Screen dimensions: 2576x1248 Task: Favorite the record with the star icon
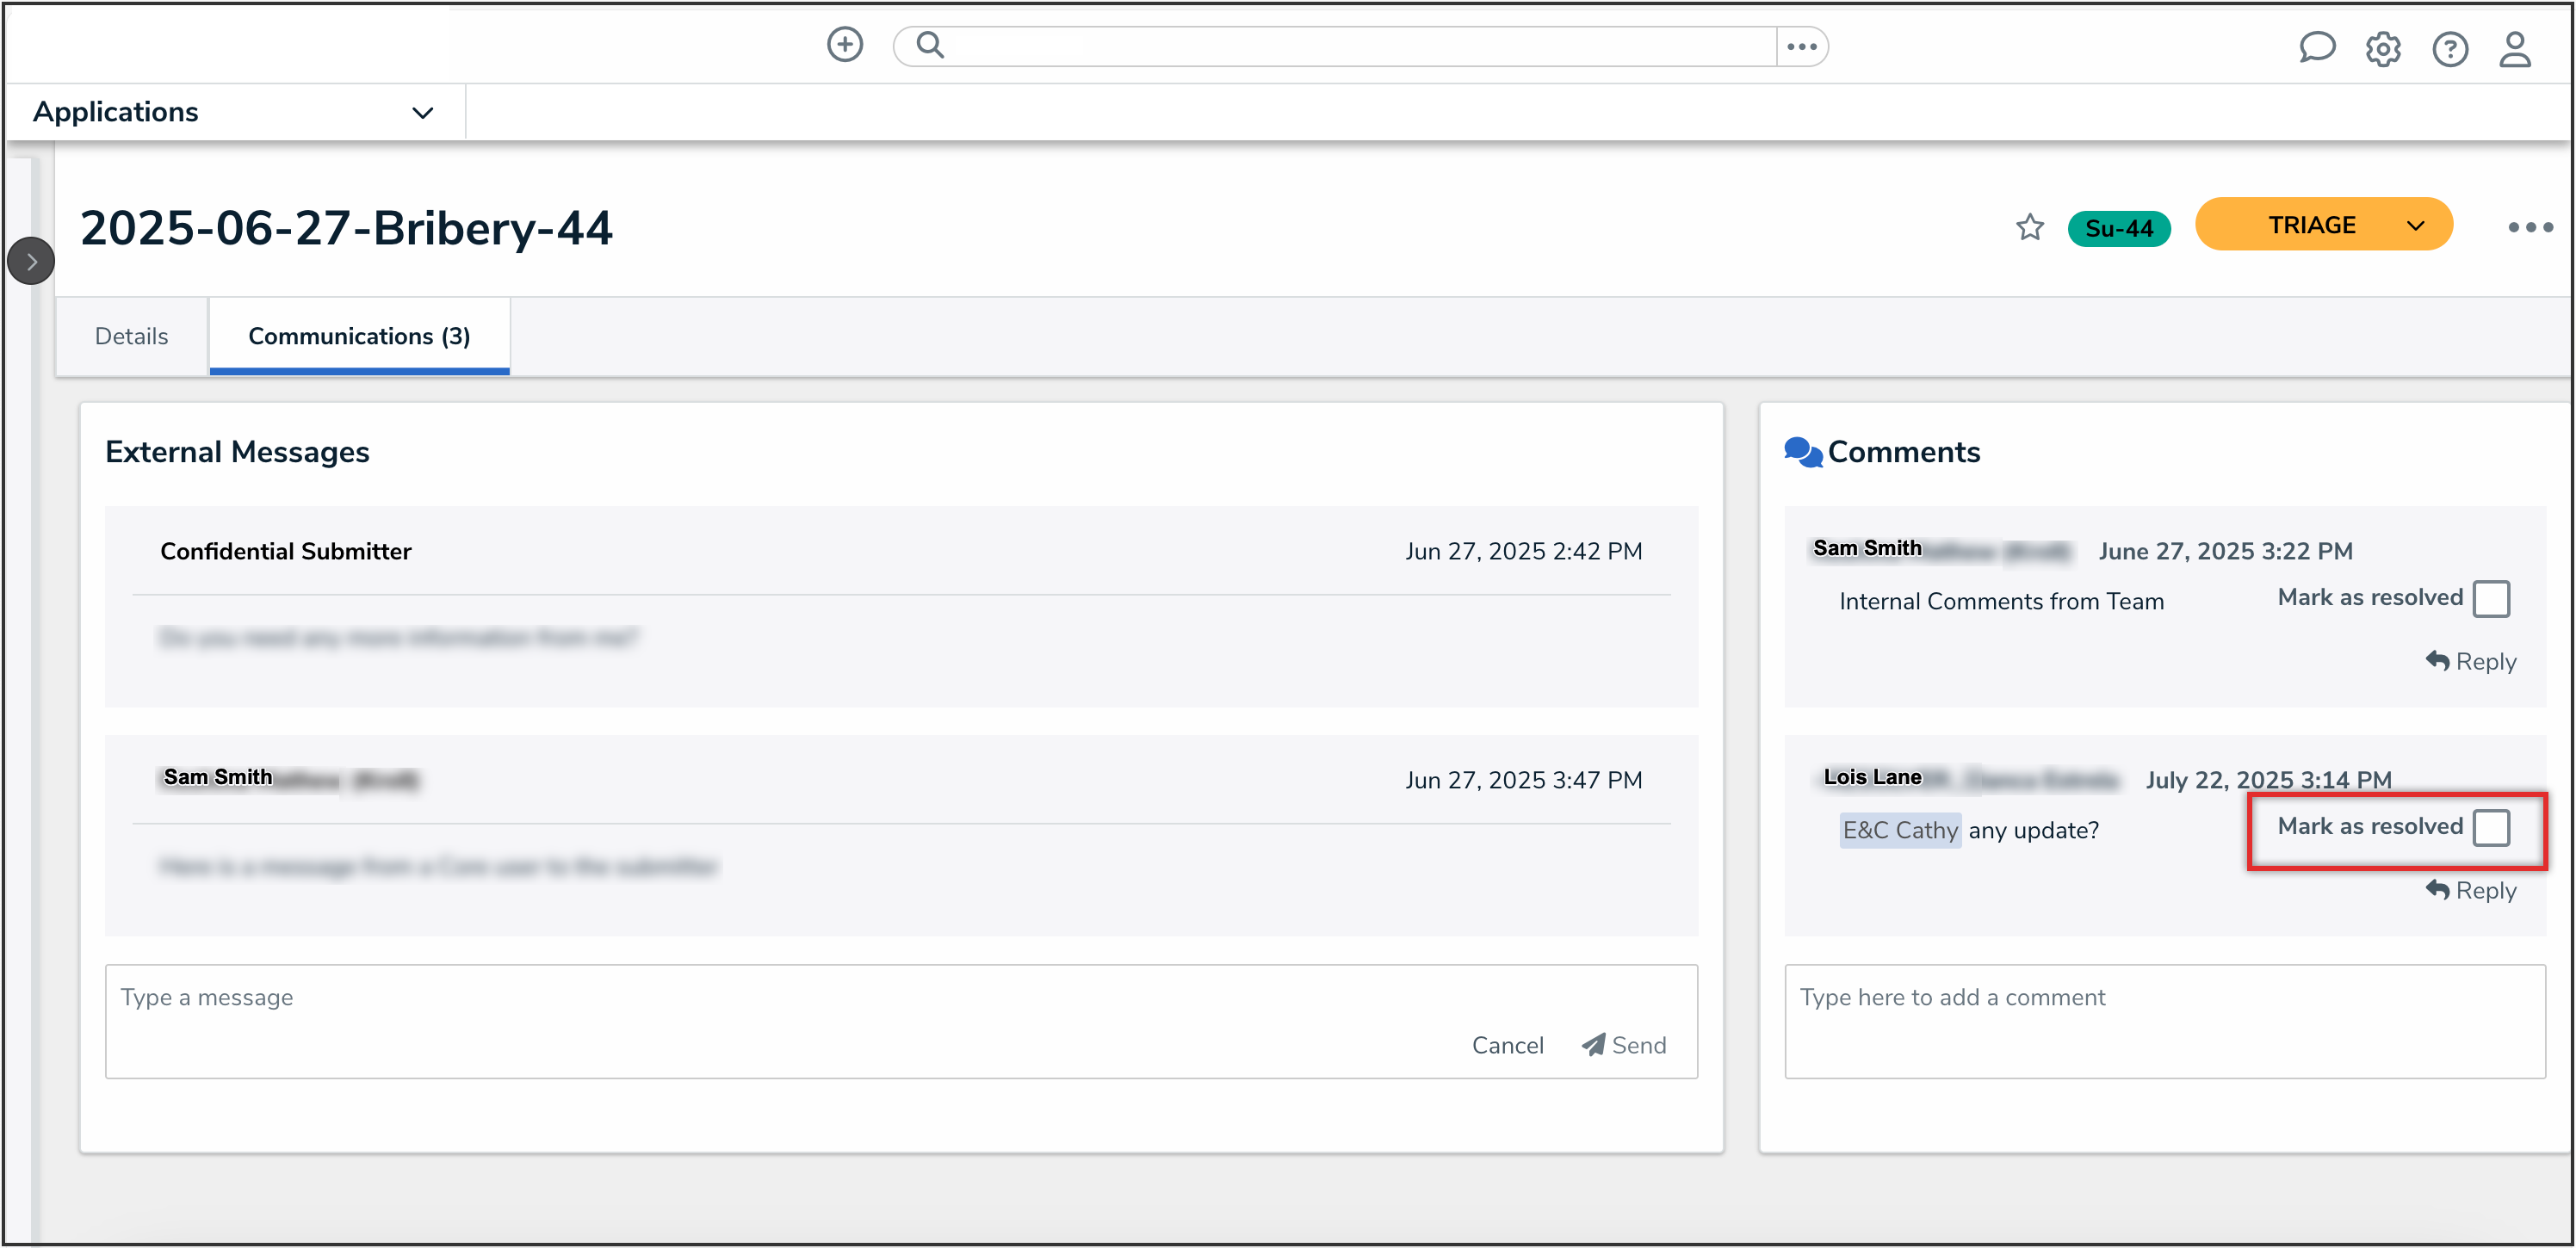[x=2029, y=228]
